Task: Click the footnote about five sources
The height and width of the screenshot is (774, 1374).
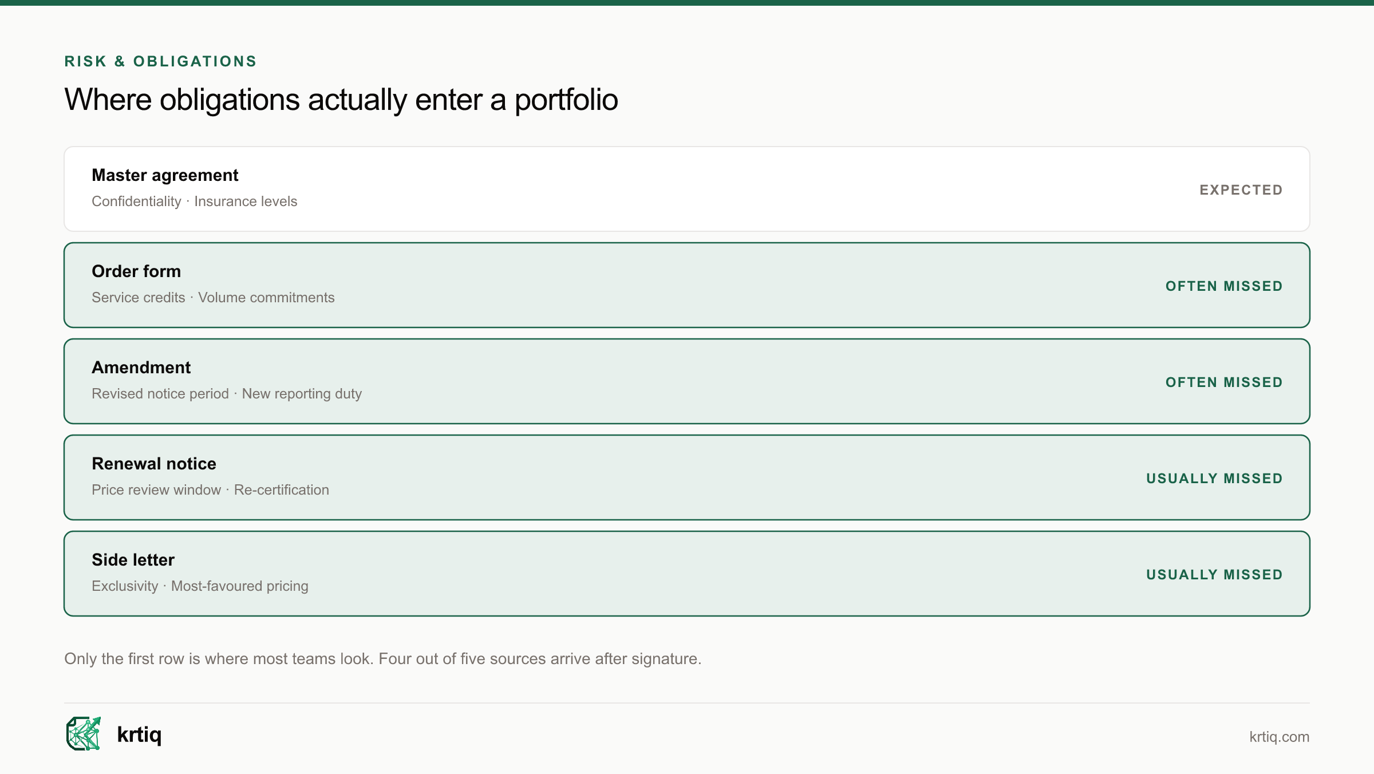Action: pyautogui.click(x=382, y=659)
